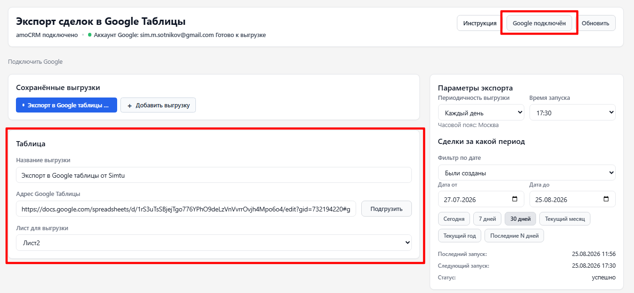The height and width of the screenshot is (293, 634).
Task: Click the Google account email text
Action: tap(177, 35)
